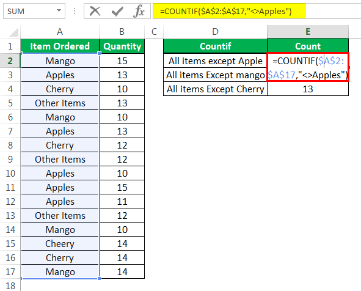The image size is (361, 291).
Task: Select the 'All items Except Cherry' cell
Action: 215,89
